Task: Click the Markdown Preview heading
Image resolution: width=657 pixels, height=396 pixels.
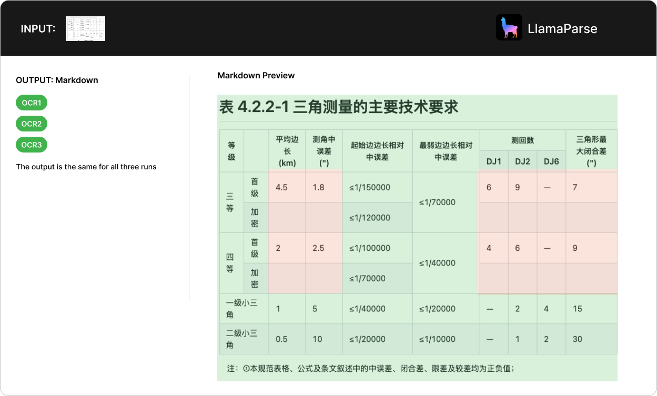Action: [256, 75]
